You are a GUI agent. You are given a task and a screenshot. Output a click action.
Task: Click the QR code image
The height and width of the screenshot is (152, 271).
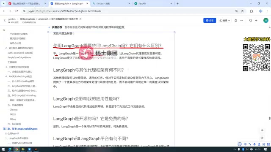pos(256,57)
